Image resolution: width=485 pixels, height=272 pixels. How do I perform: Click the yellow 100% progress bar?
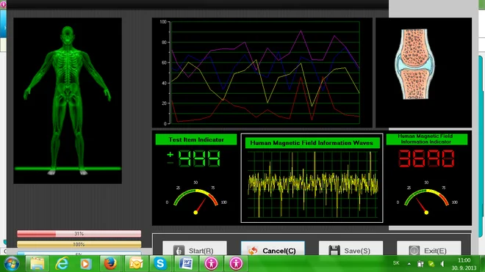pyautogui.click(x=79, y=244)
